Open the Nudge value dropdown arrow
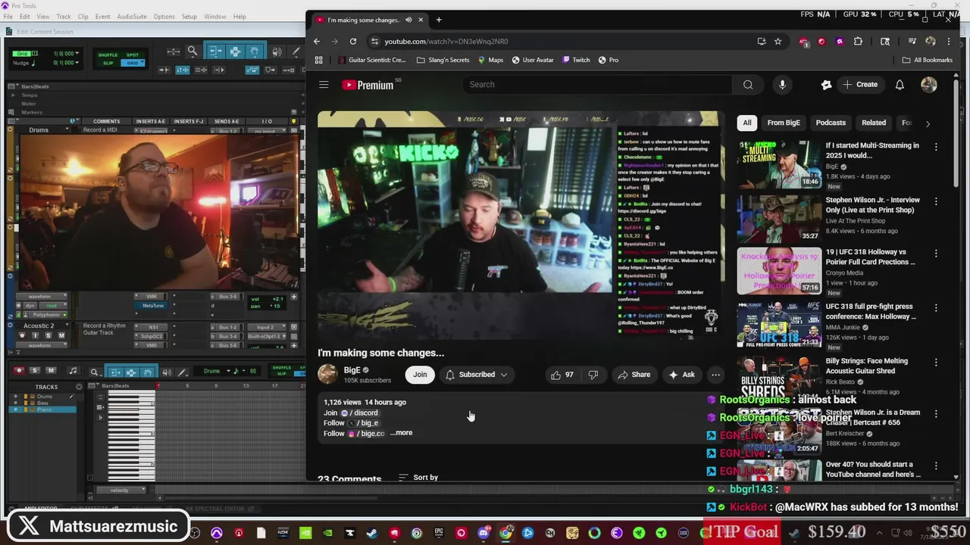The image size is (970, 545). tap(77, 62)
